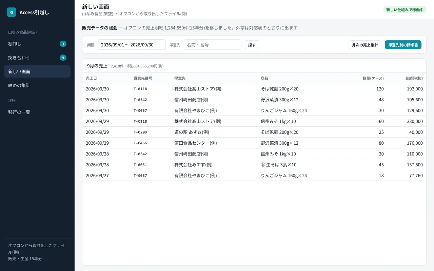Click the 得意先 column header in the table
Viewport: 434px width, 271px height.
coord(180,78)
